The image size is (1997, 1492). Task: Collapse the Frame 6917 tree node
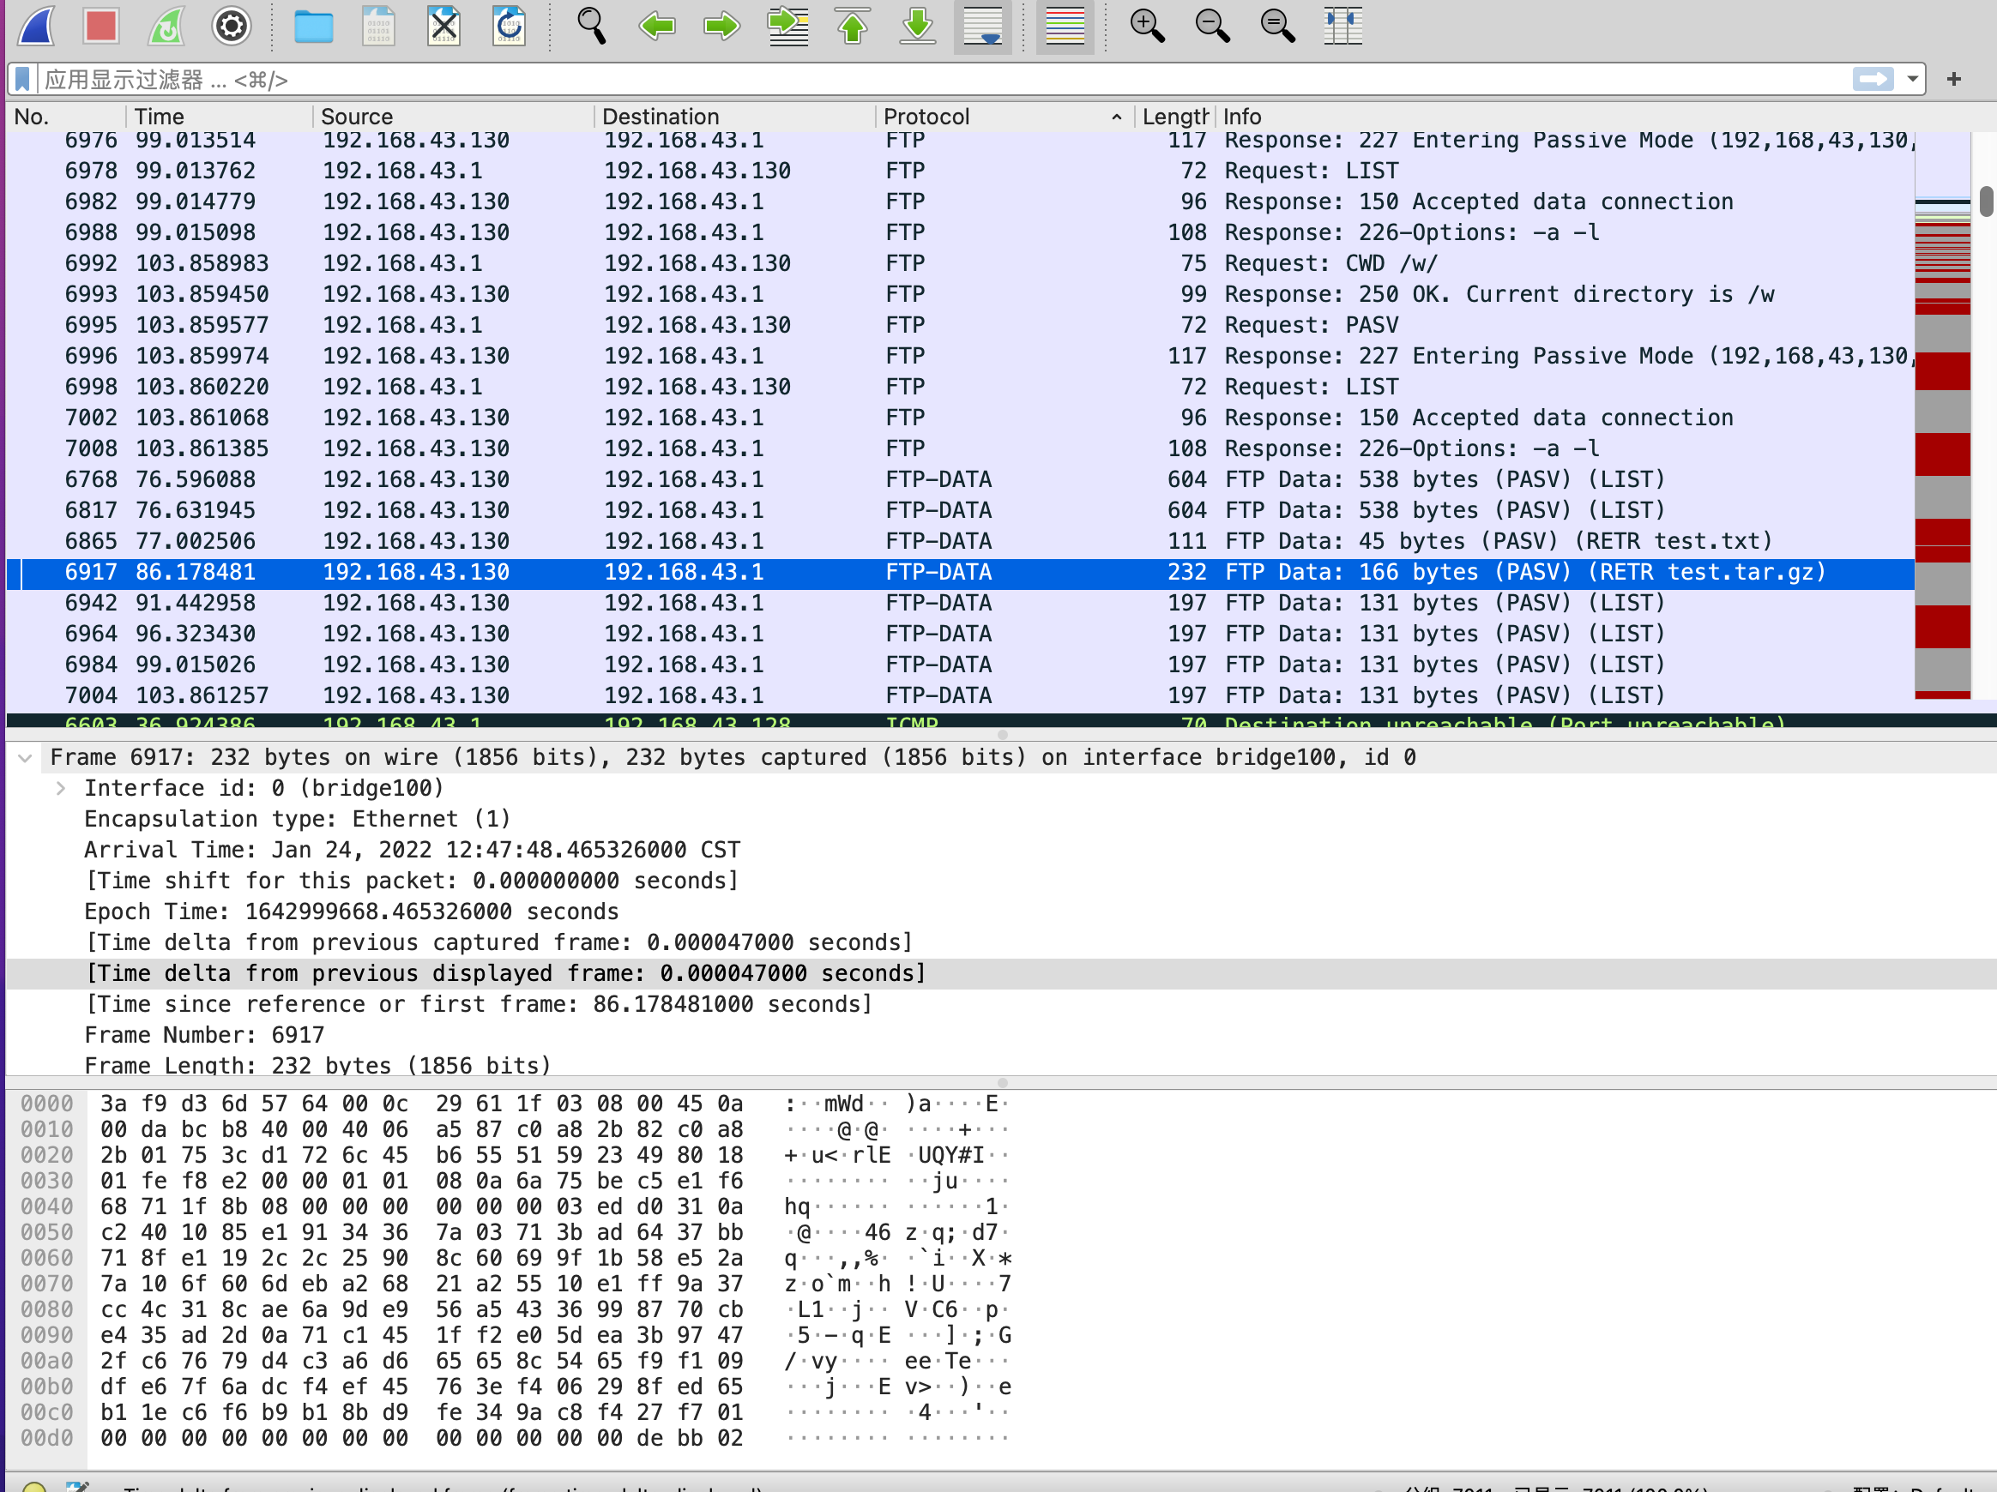tap(25, 758)
